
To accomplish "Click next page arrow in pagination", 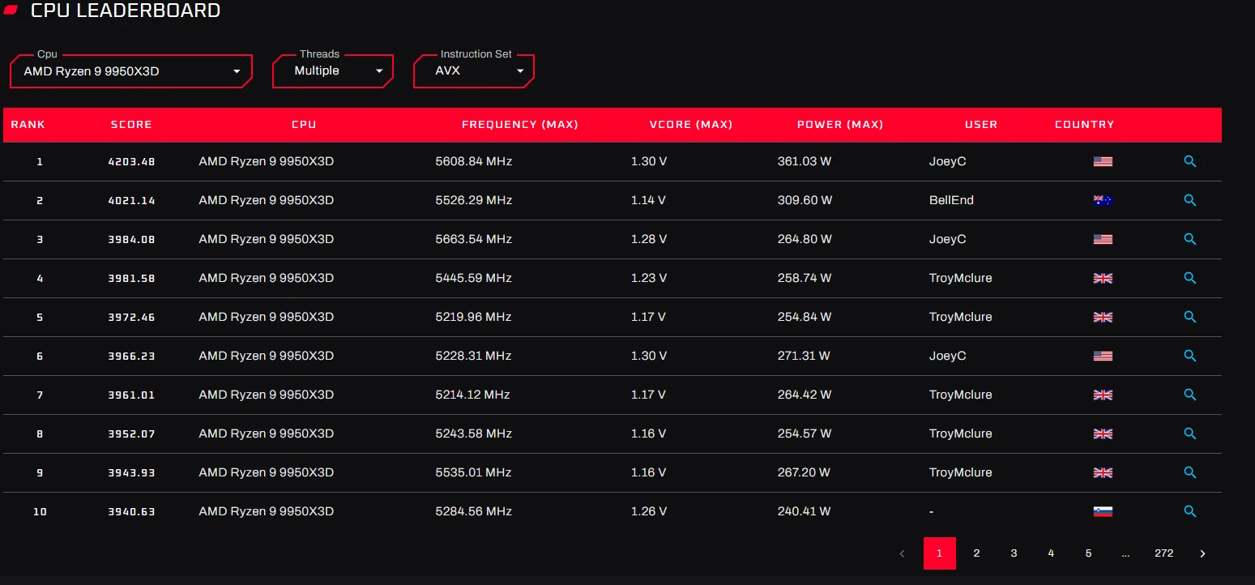I will pos(1202,553).
